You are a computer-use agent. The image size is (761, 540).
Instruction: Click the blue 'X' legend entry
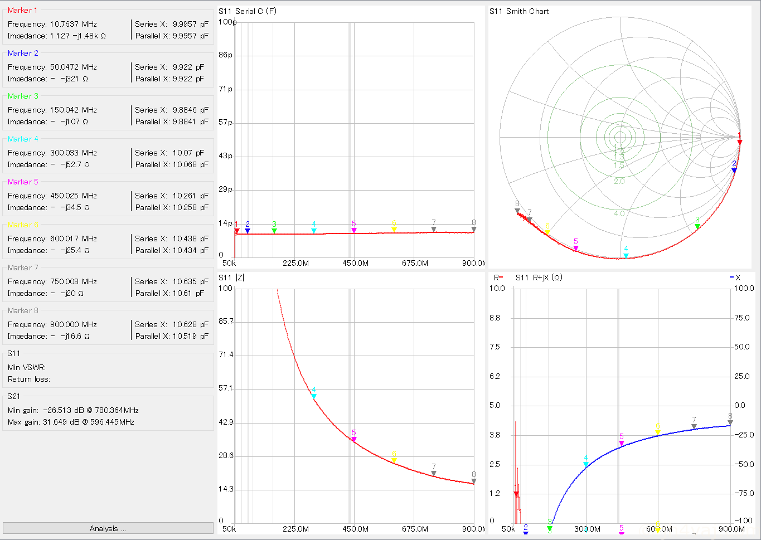click(735, 278)
